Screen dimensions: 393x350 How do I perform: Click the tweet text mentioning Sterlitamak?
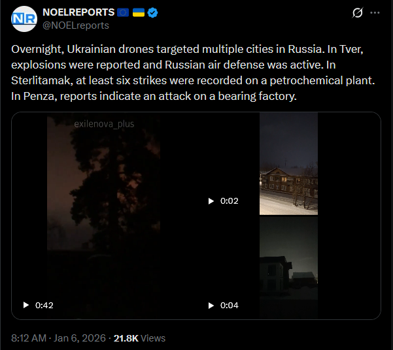193,72
